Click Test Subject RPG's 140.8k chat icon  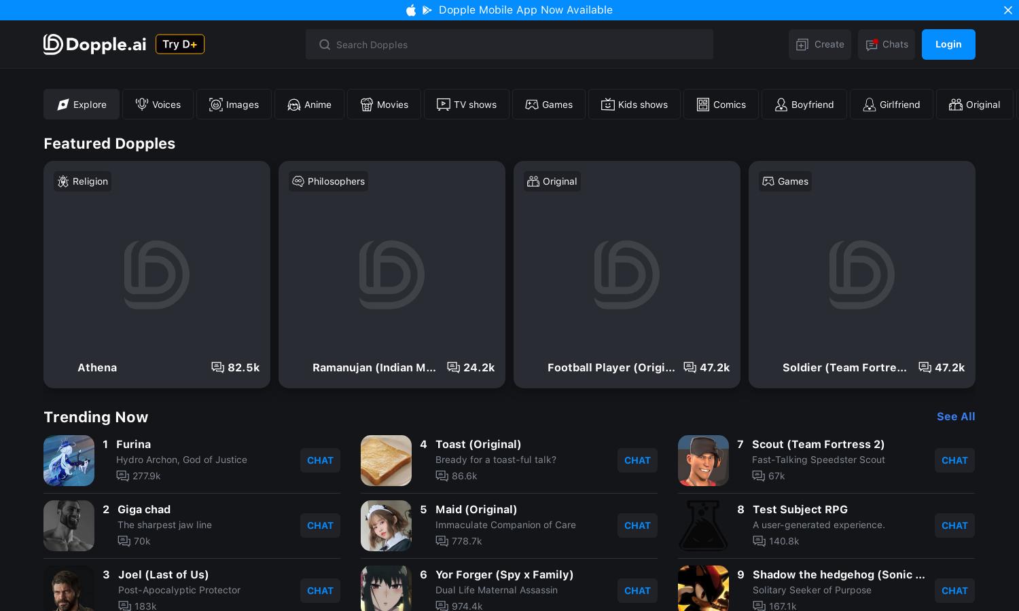tap(759, 541)
